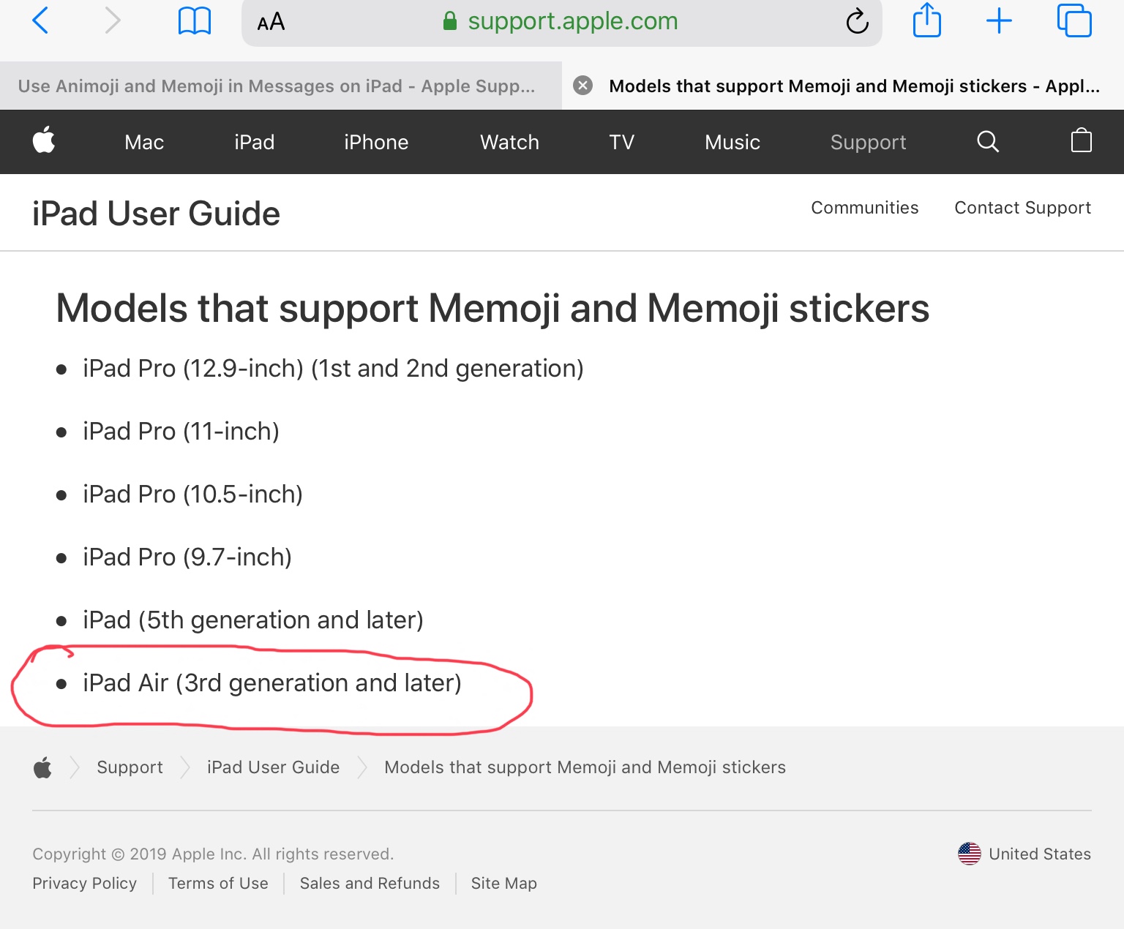Image resolution: width=1124 pixels, height=929 pixels.
Task: Click the Apple logo in navigation bar
Action: point(44,141)
